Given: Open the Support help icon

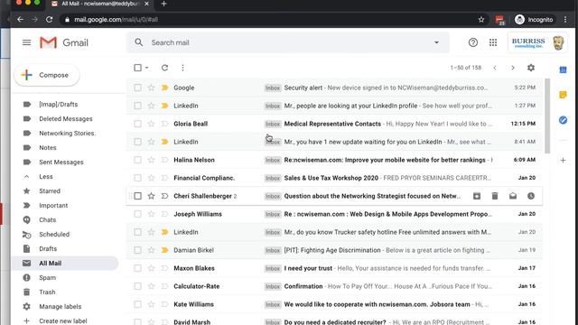Looking at the screenshot, I should pyautogui.click(x=473, y=42).
